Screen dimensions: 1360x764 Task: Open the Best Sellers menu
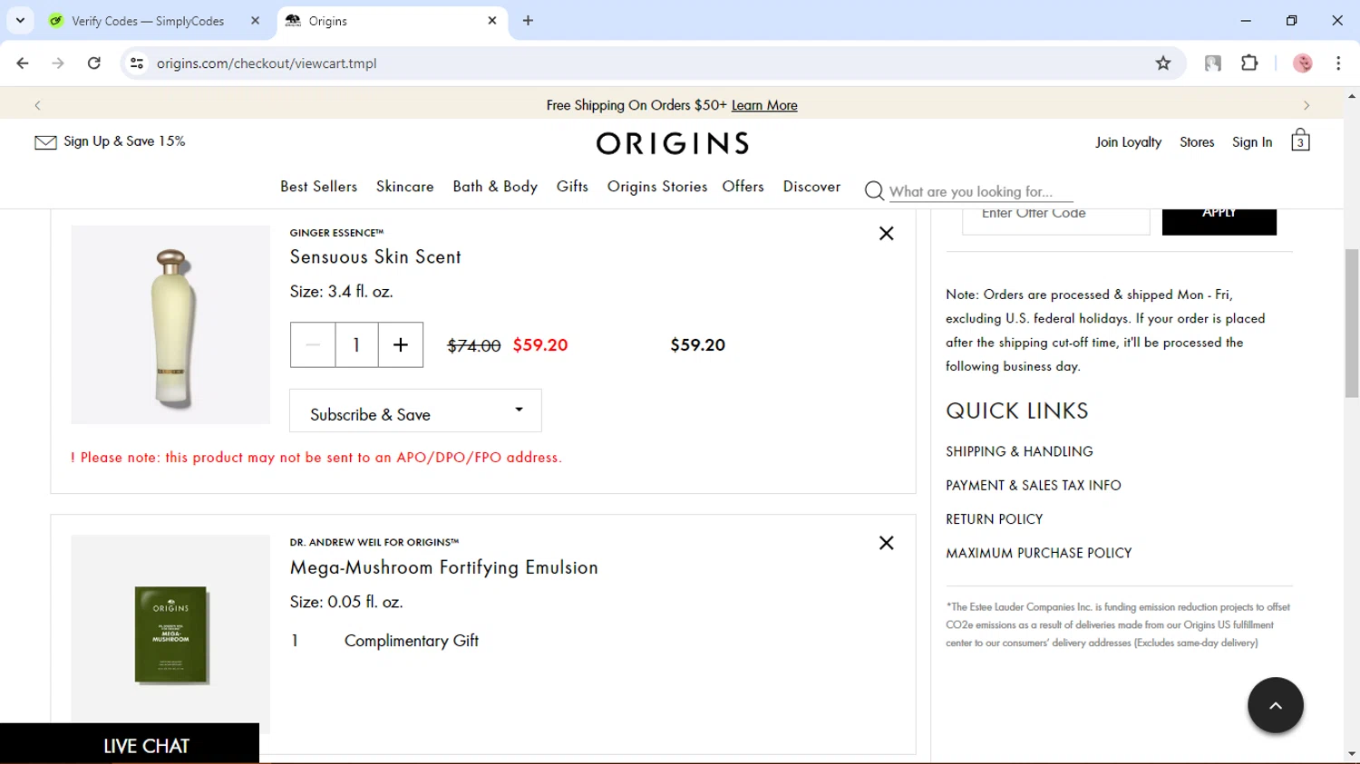click(318, 186)
